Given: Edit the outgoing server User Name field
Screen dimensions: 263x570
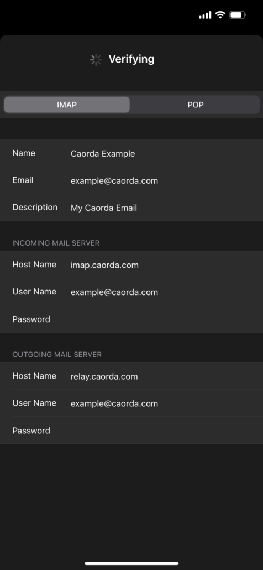Looking at the screenshot, I should pos(131,403).
